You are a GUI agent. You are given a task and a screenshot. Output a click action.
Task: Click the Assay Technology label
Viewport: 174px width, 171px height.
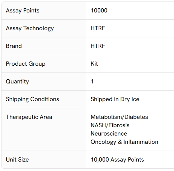pos(30,28)
